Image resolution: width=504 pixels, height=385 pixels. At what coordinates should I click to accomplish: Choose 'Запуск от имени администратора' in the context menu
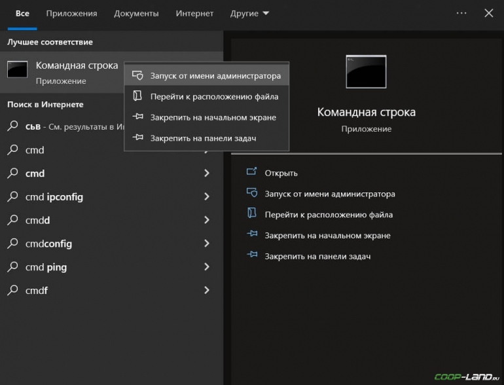(215, 76)
